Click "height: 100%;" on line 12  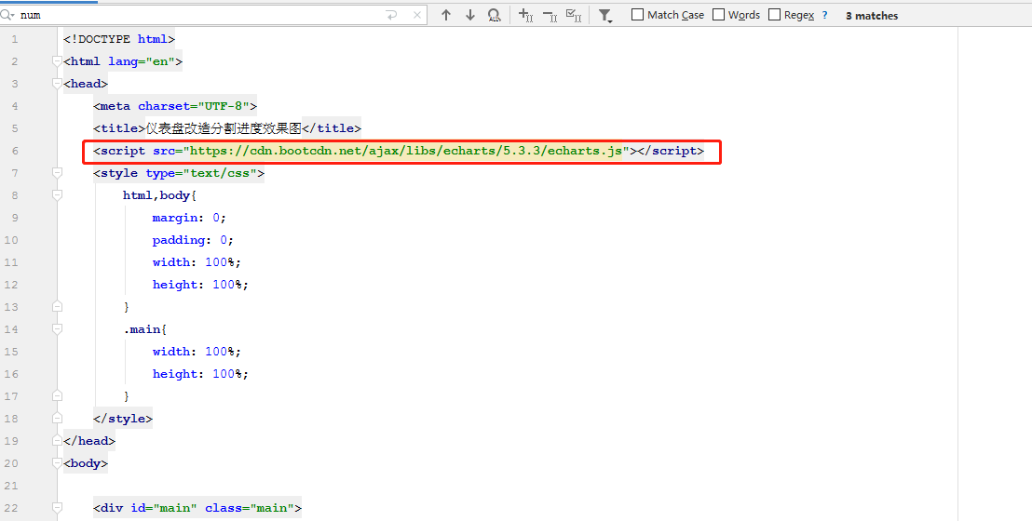[x=201, y=285]
